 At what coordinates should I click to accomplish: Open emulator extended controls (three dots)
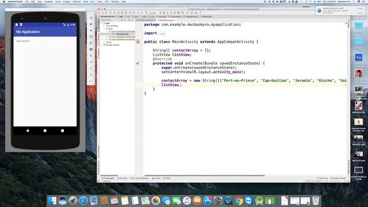click(91, 81)
